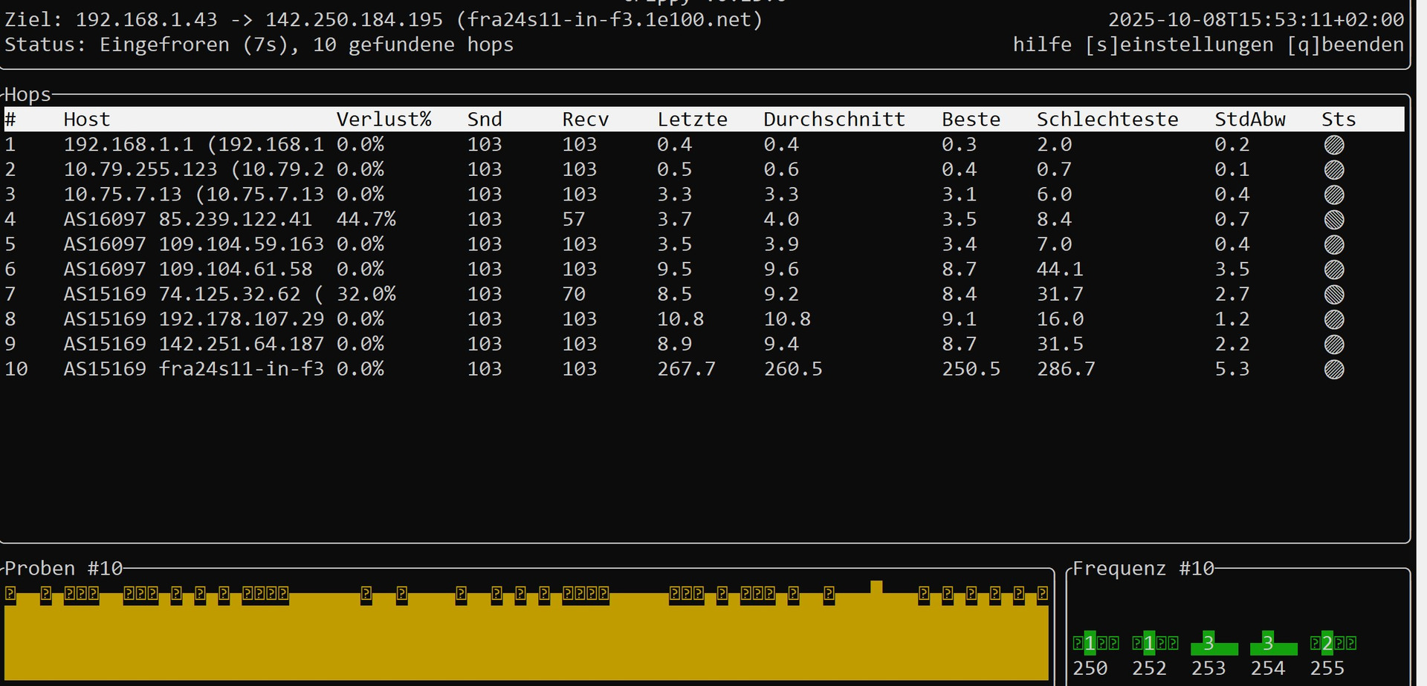Click host AS16097 109.104.59.163

pos(194,244)
